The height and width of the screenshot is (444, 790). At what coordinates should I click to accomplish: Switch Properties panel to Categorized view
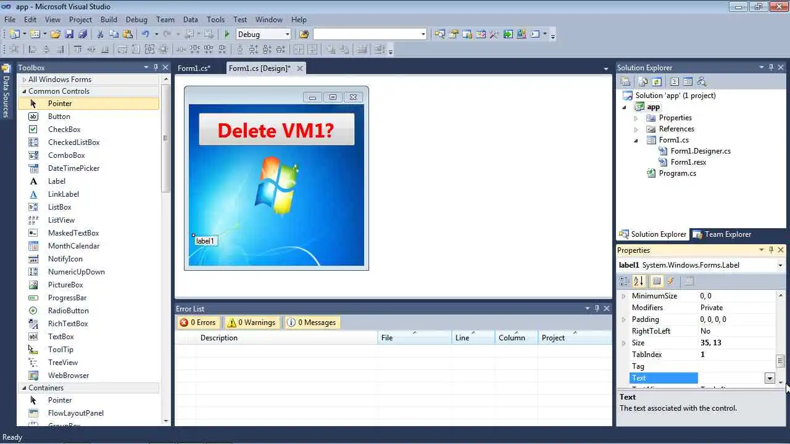[x=624, y=281]
